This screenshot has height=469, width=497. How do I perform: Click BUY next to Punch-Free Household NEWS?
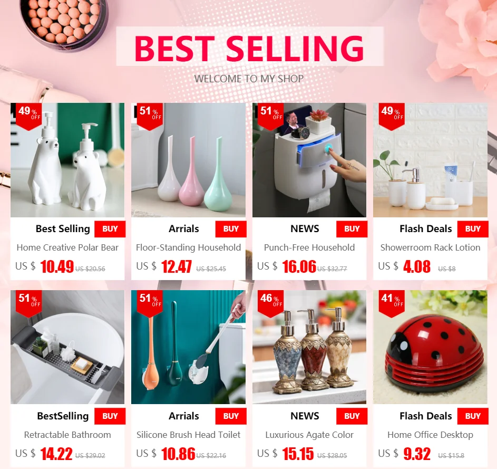pyautogui.click(x=352, y=229)
